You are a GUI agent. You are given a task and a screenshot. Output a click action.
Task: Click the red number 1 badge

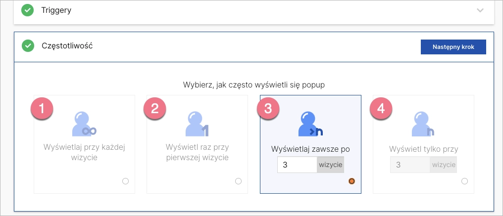pos(43,109)
